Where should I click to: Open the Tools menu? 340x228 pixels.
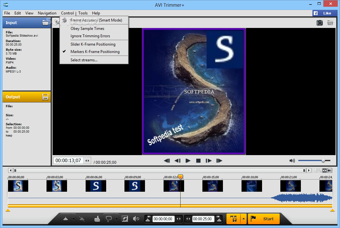tap(83, 13)
